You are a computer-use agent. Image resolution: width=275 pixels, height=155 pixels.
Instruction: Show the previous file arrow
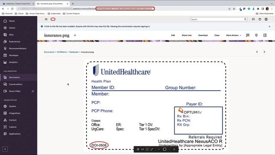click(257, 52)
